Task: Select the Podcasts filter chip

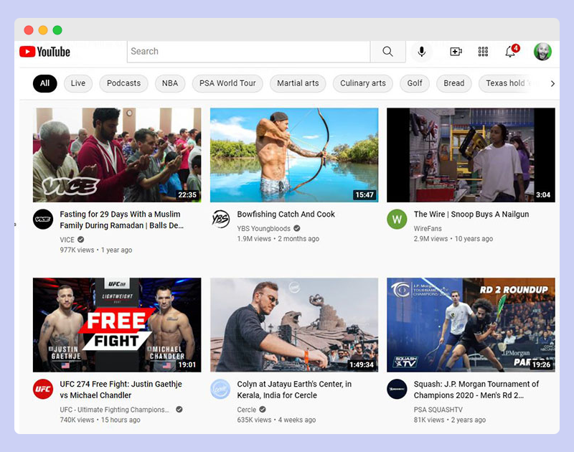Action: pyautogui.click(x=123, y=83)
